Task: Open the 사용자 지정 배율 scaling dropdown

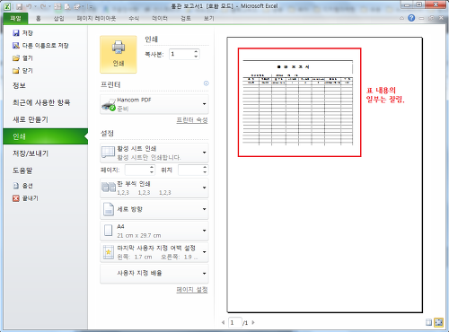Action: tap(154, 274)
